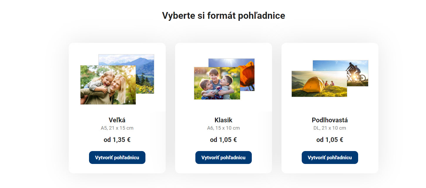426x188 pixels.
Task: Click the DL, 21 x 10 cm label
Action: click(330, 128)
